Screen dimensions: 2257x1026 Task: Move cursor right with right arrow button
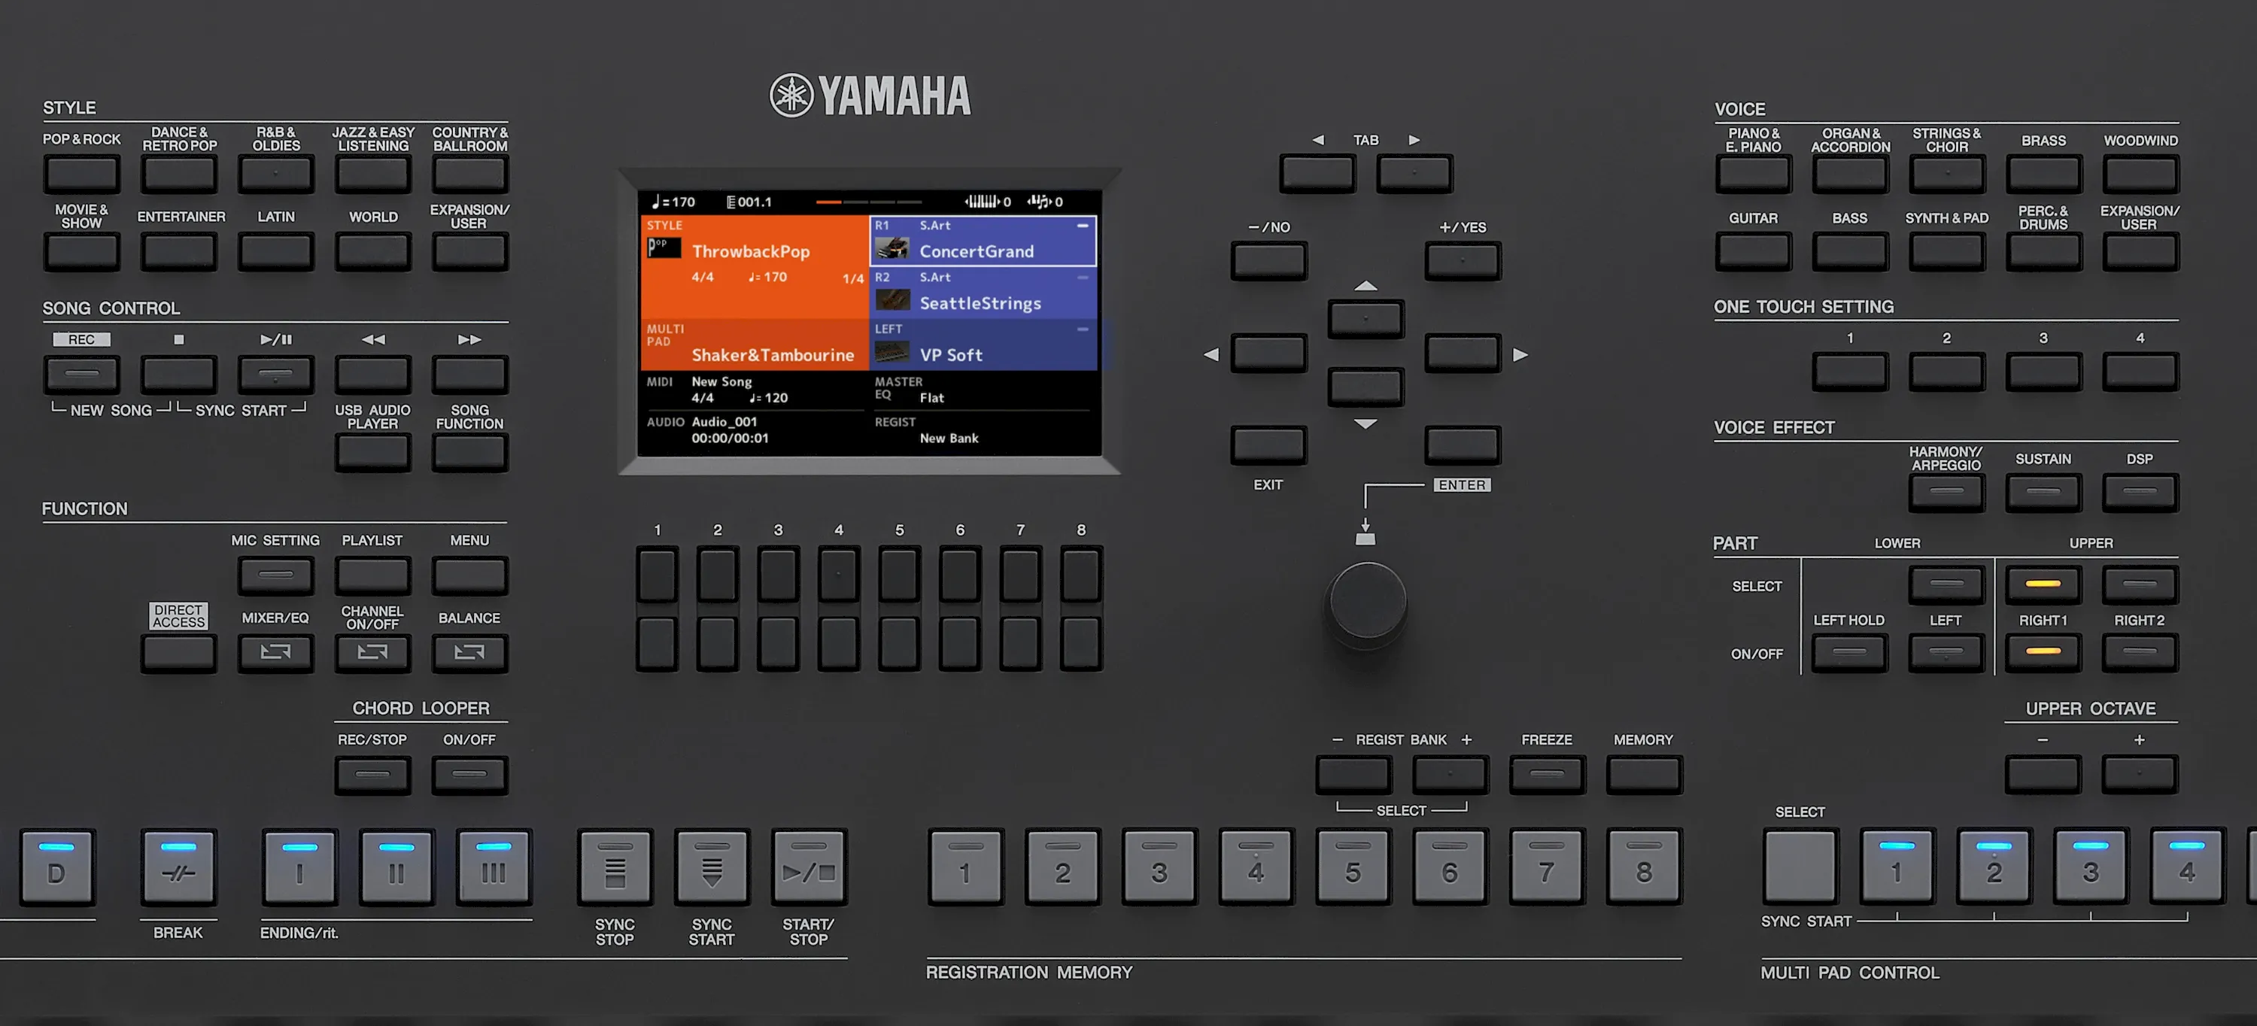coord(1463,353)
